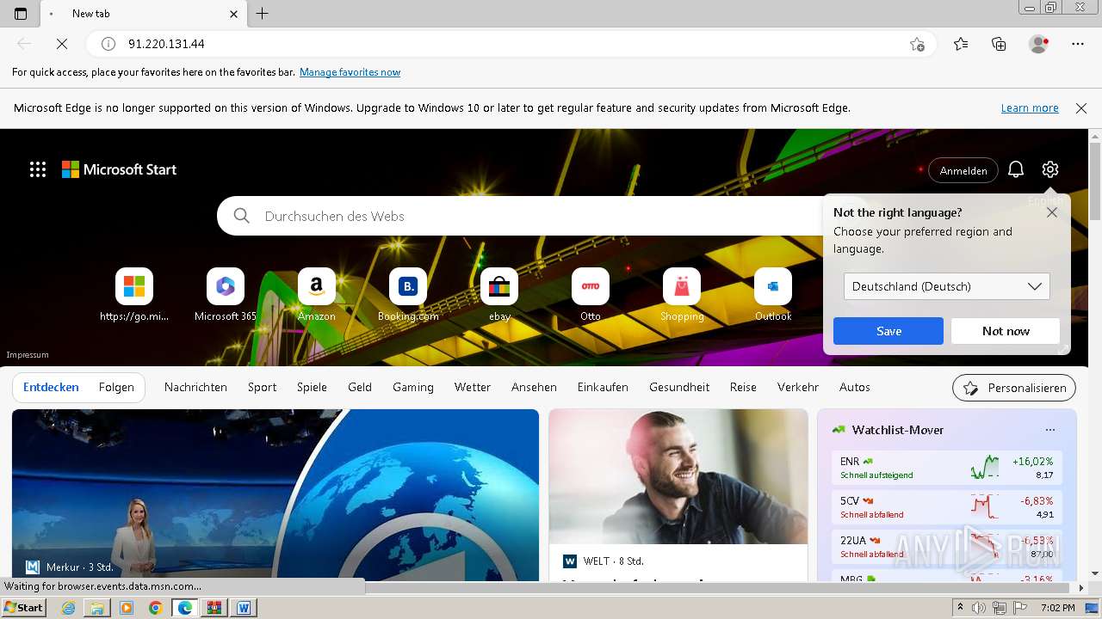Open the Reise category
This screenshot has width=1102, height=619.
tap(743, 387)
